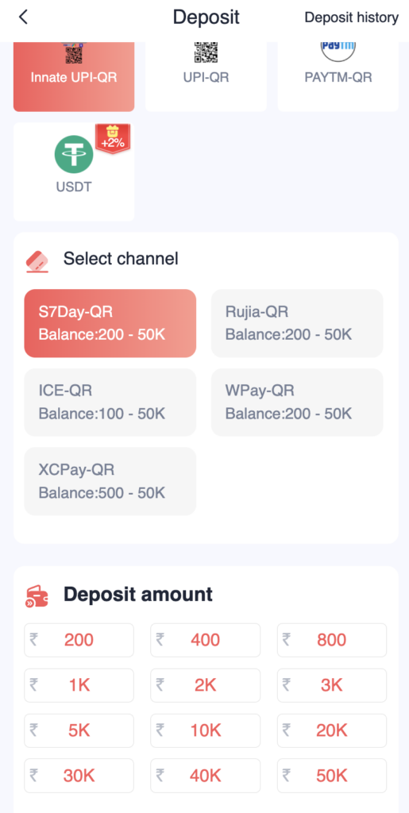The image size is (409, 813).
Task: Switch to PAYTM-QR payment method
Action: pos(338,77)
